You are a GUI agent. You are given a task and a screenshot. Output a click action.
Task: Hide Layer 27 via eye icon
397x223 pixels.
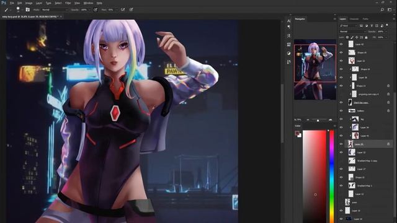click(x=341, y=169)
